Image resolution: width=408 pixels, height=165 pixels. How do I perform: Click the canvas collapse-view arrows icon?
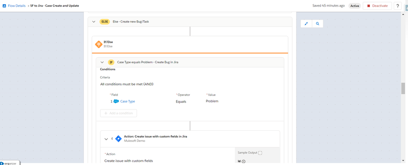306,24
